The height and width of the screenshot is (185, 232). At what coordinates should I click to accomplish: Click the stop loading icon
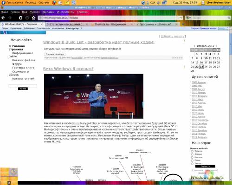tap(27, 18)
